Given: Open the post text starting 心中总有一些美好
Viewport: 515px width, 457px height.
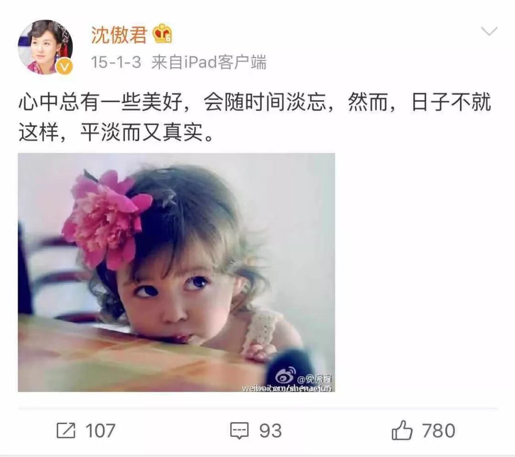Looking at the screenshot, I should click(255, 117).
